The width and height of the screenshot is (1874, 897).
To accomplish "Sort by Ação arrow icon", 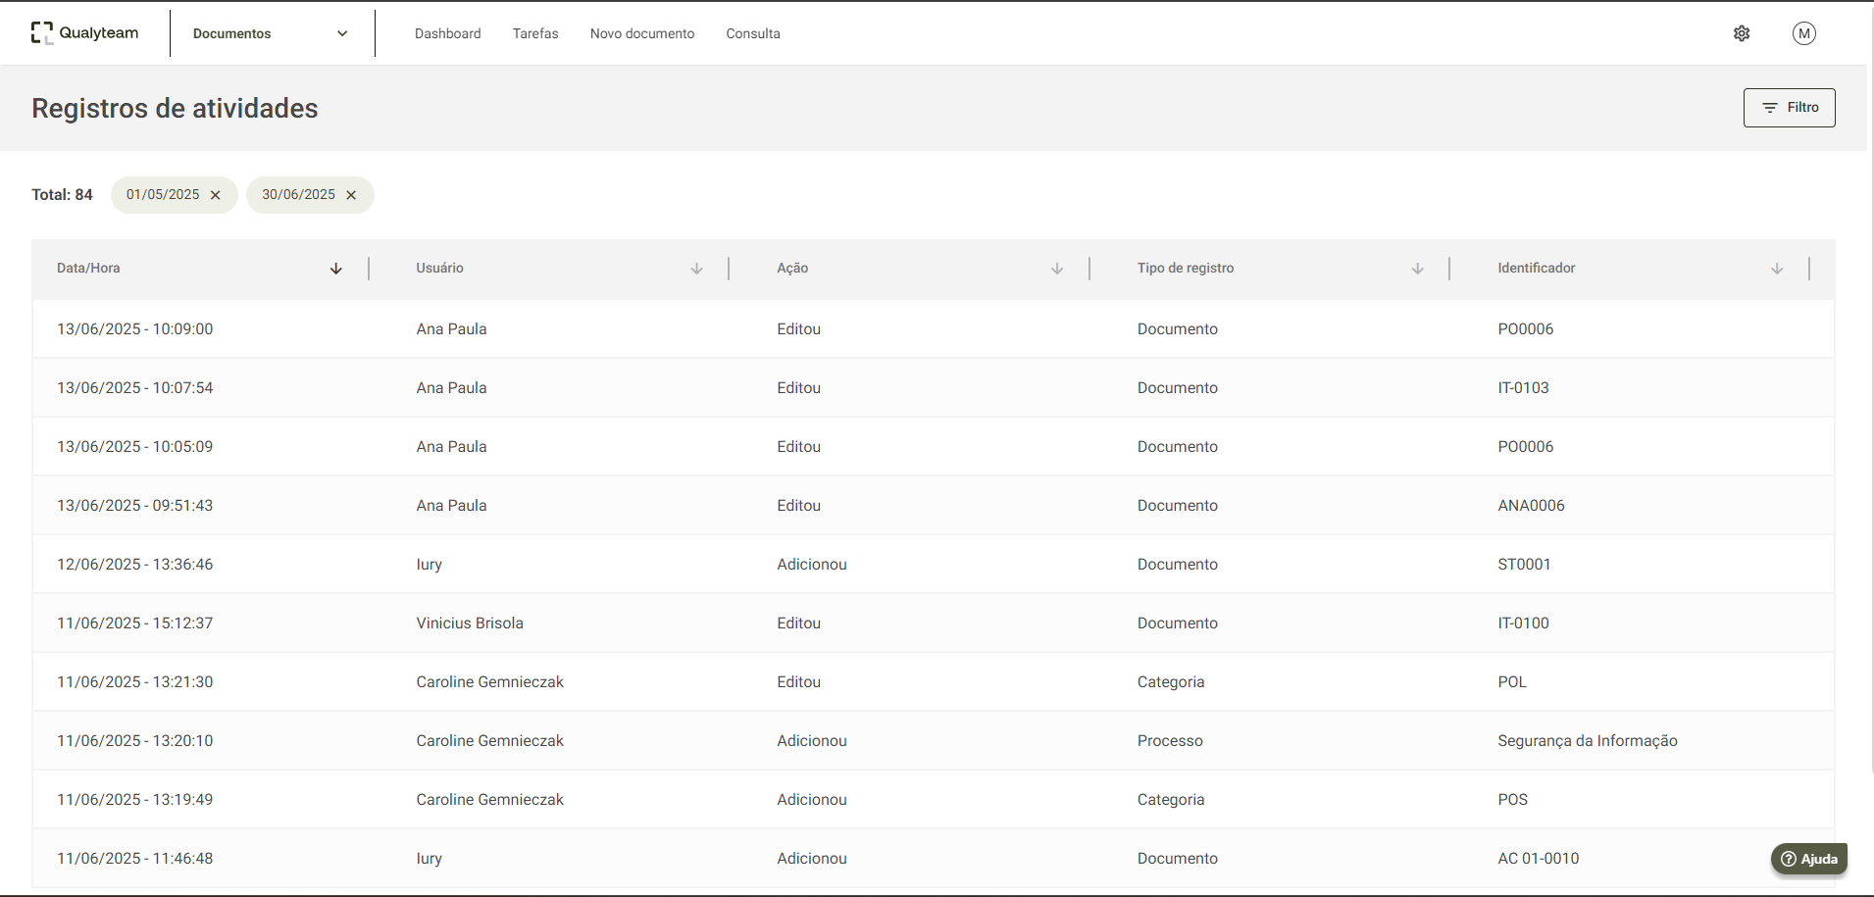I will (x=1057, y=269).
